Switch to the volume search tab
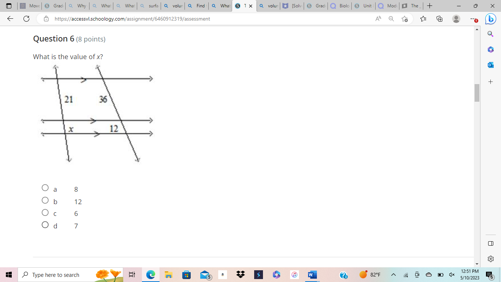This screenshot has width=501, height=282. tap(172, 6)
